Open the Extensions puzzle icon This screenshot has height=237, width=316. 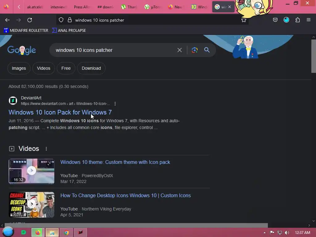coord(297,20)
